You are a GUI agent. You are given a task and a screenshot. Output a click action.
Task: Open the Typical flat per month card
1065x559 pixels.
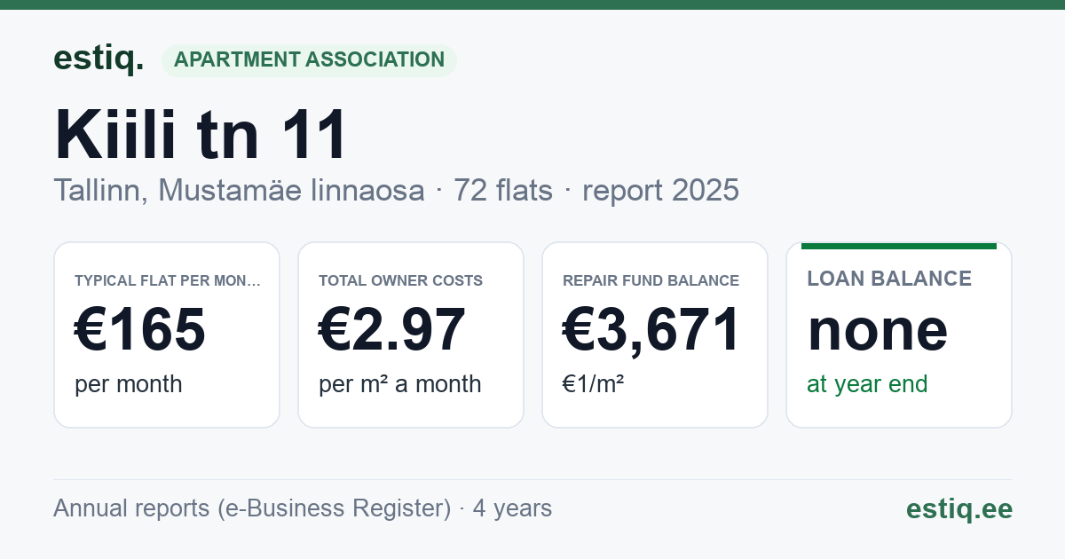tap(167, 335)
